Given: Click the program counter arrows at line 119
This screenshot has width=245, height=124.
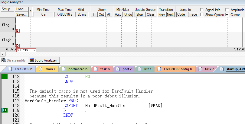Looking at the screenshot, I should coord(4,110).
